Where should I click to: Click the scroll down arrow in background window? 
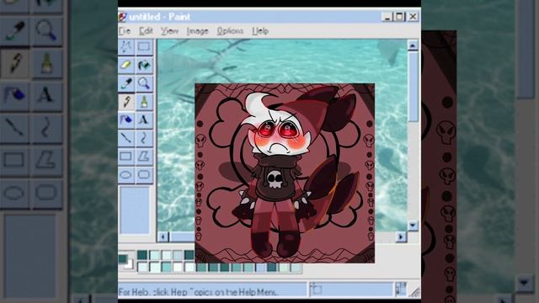tap(524, 283)
